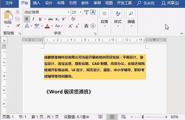Click the right indent marker on ruler
Screen dimensions: 185x120
click(x=145, y=41)
